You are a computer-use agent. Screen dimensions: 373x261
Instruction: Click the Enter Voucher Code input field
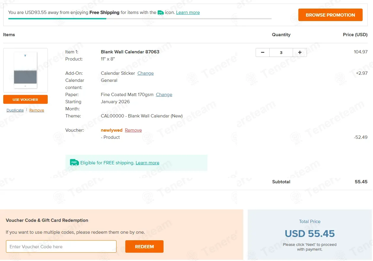coord(61,246)
